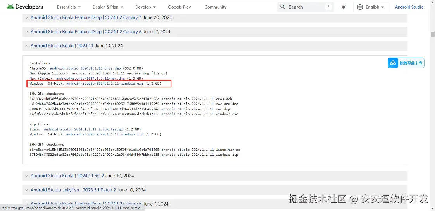Select the mac_arm.dmg checksum line
The width and height of the screenshot is (435, 211).
point(134,104)
